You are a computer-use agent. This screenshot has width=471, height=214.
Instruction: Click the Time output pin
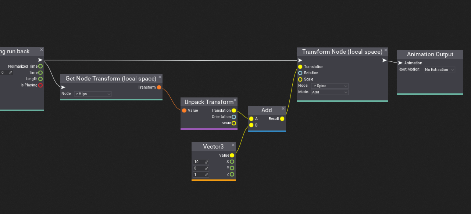[x=40, y=72]
